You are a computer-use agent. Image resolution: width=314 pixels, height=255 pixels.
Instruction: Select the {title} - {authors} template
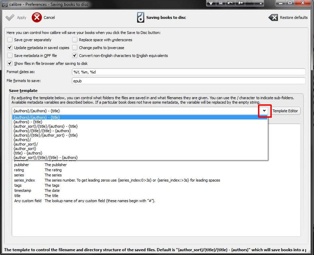(140, 153)
